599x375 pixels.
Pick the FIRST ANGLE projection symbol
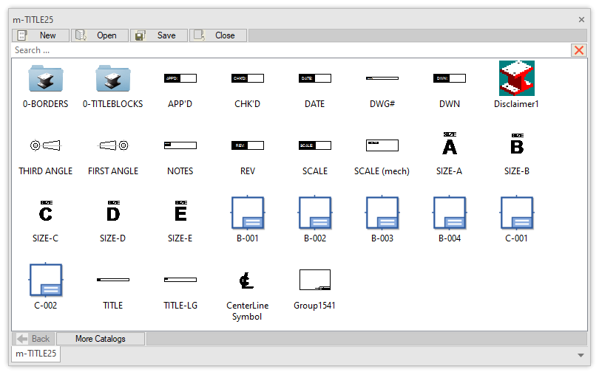pos(112,145)
